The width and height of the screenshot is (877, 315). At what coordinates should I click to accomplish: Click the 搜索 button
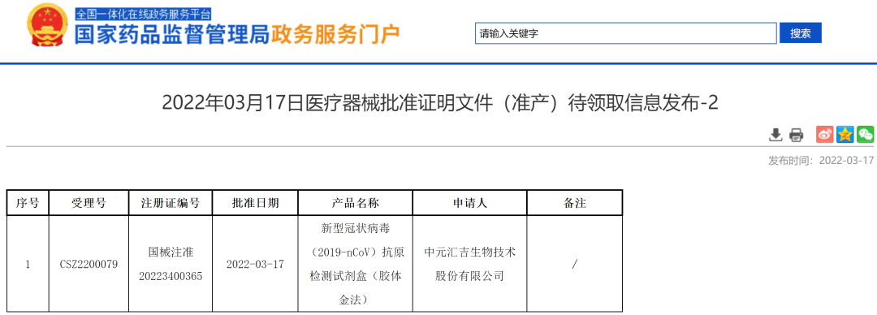(801, 33)
